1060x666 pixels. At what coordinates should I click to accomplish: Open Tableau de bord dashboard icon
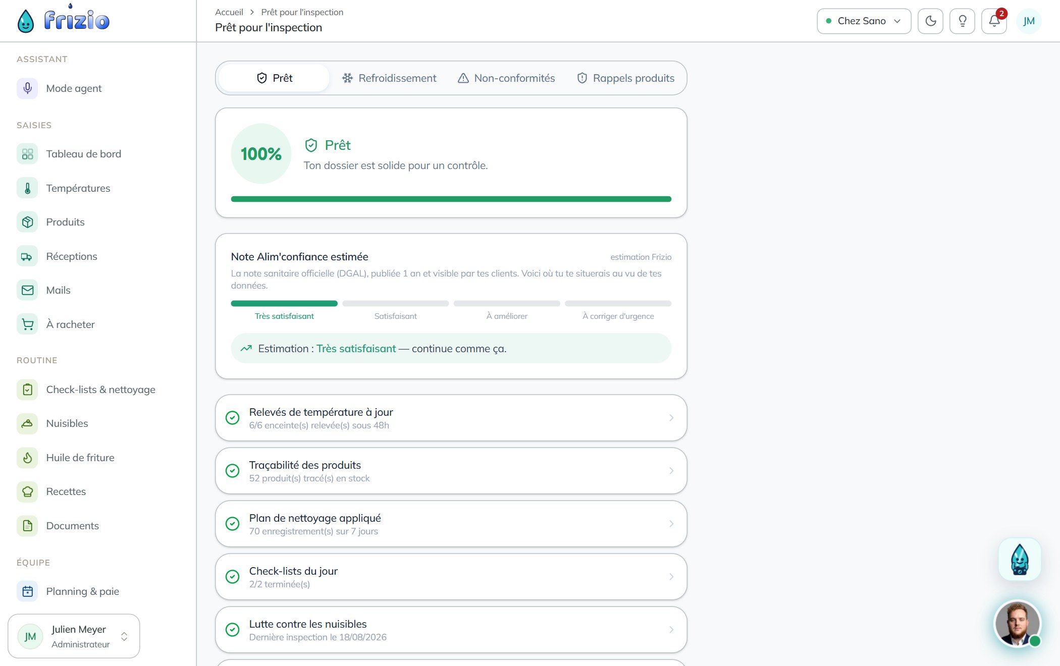pyautogui.click(x=27, y=154)
